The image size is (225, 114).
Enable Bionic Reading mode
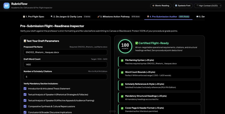161,6
